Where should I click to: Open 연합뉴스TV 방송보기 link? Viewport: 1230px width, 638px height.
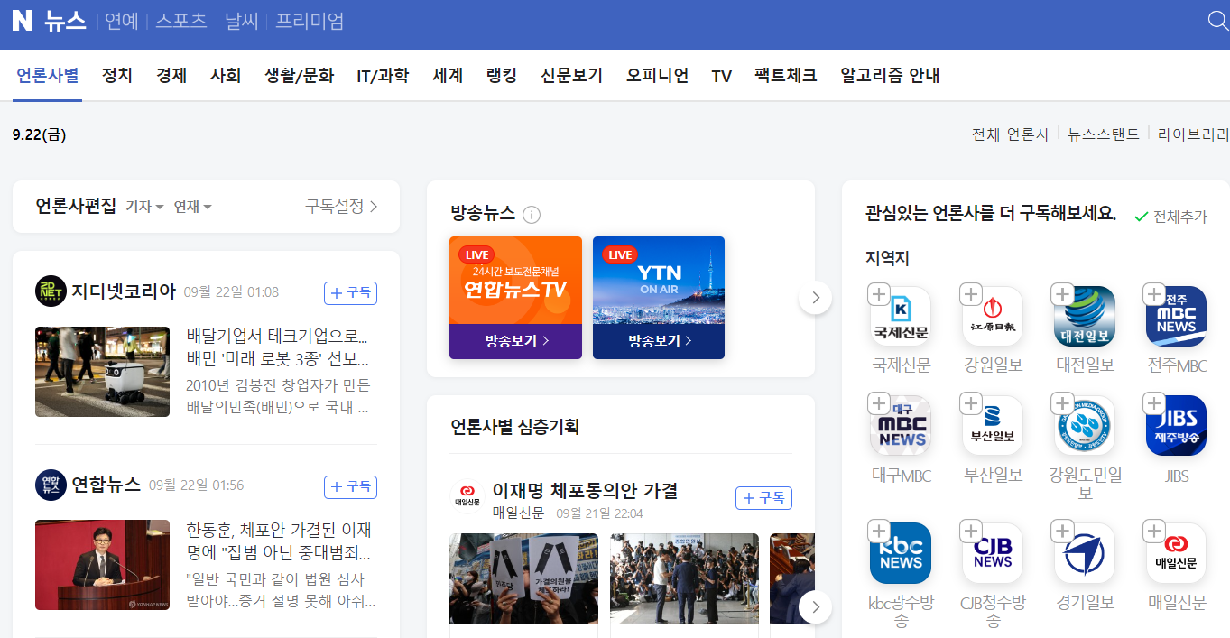pyautogui.click(x=516, y=341)
